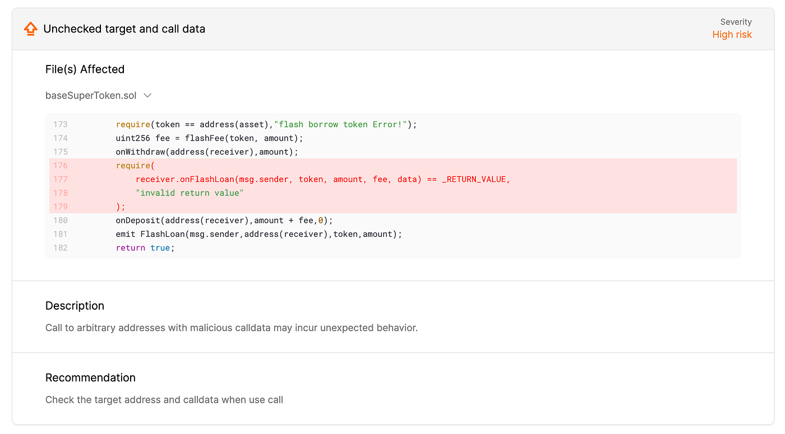Screen dimensions: 785x434
Task: Select the "Unchecked target and call data" title
Action: pyautogui.click(x=124, y=29)
